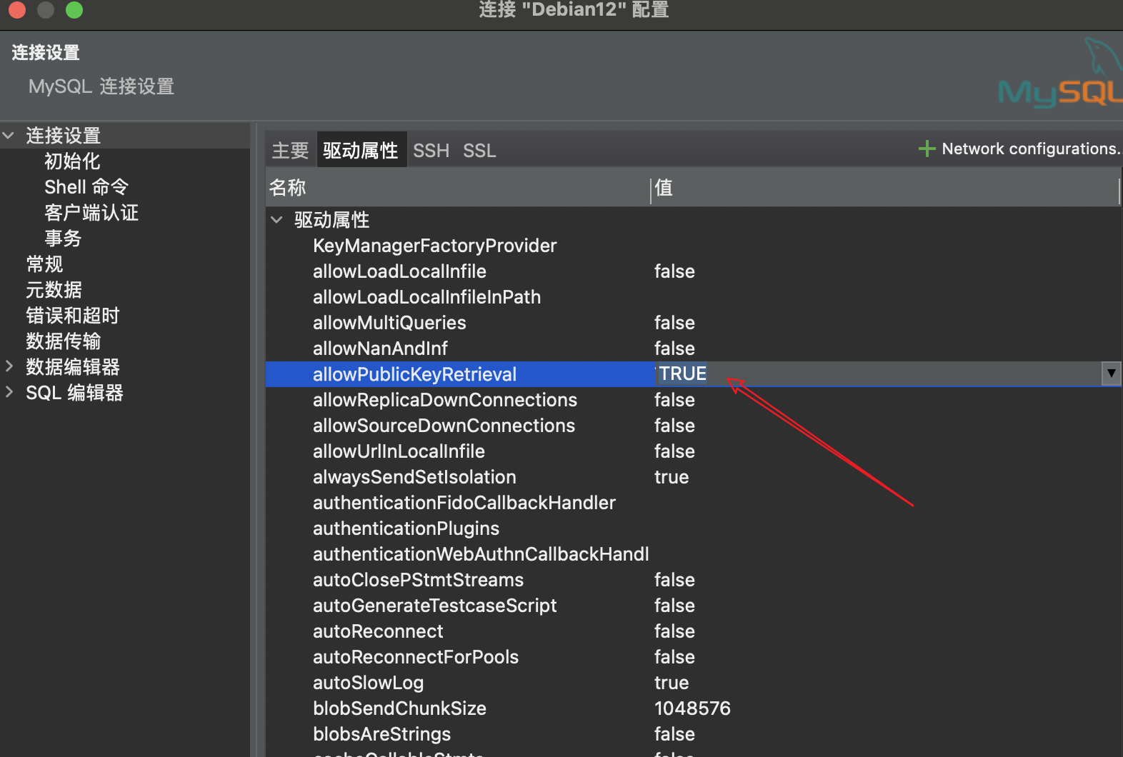Click the green zoom window button

(x=74, y=9)
